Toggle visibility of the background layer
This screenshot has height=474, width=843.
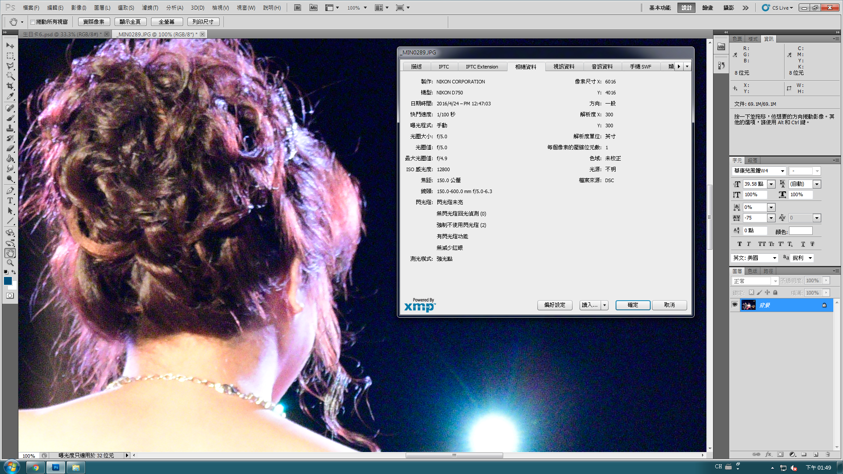tap(735, 305)
